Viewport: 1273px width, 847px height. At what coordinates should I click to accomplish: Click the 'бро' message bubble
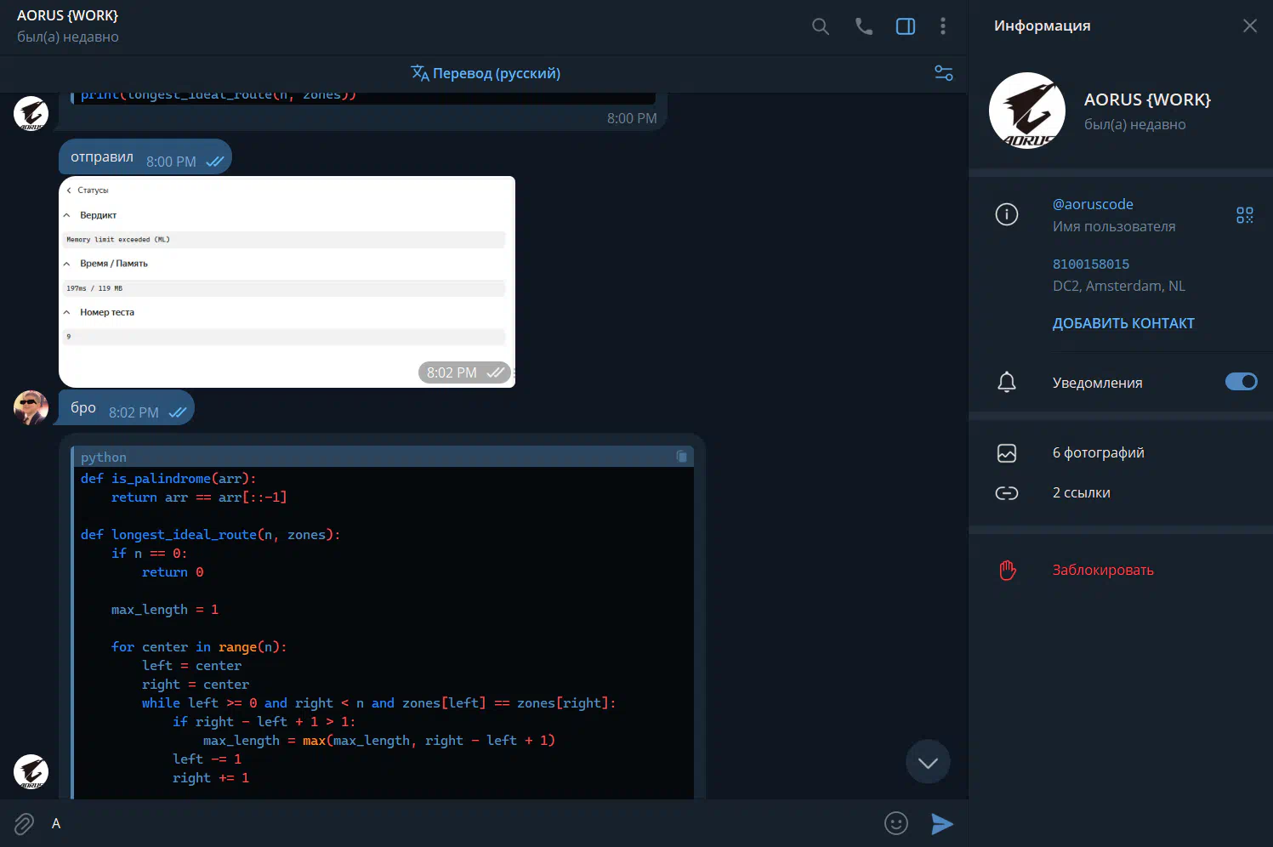pos(126,408)
